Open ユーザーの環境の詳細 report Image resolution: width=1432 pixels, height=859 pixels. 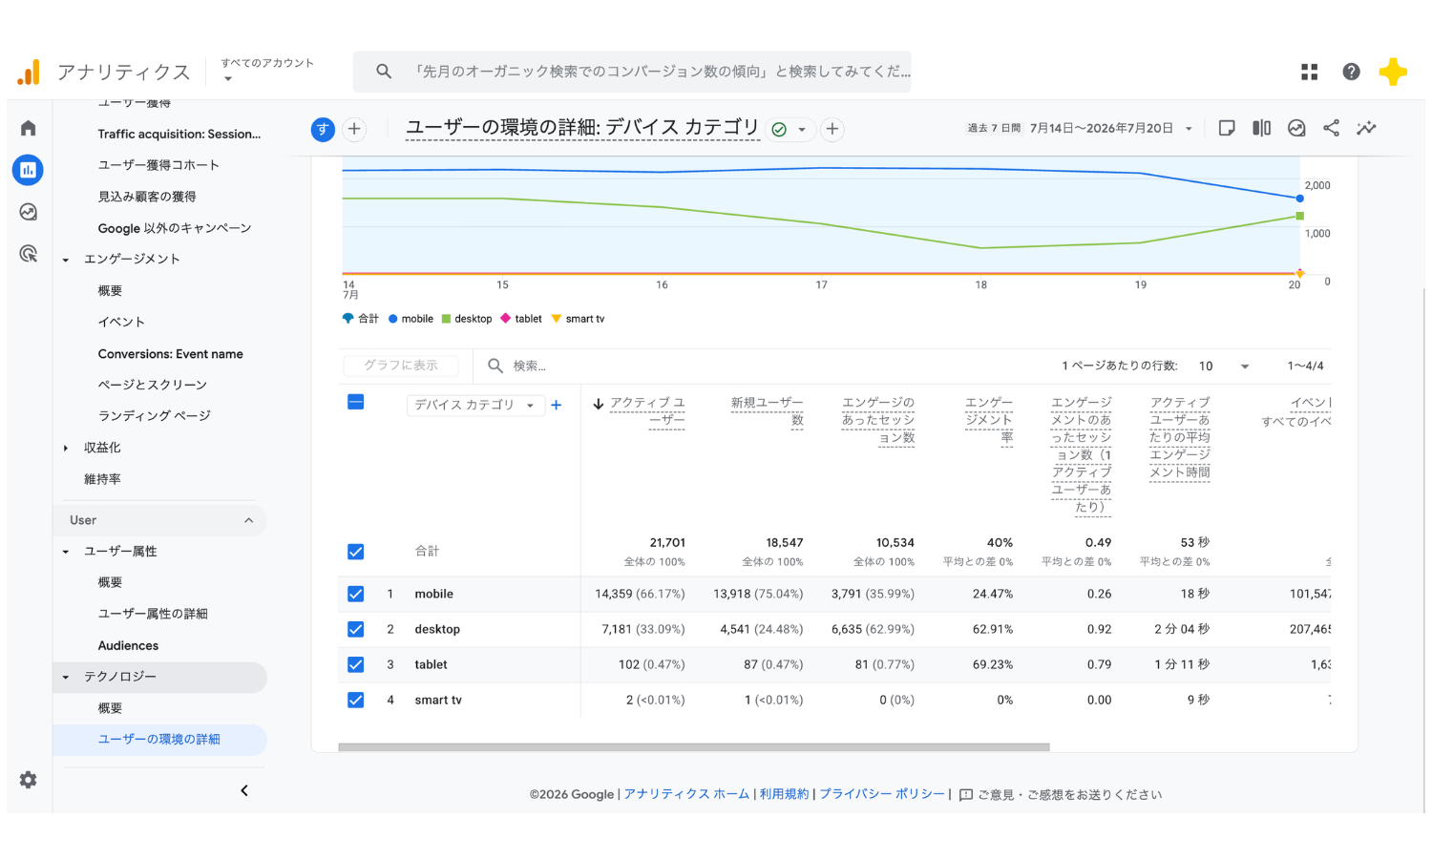pos(159,739)
